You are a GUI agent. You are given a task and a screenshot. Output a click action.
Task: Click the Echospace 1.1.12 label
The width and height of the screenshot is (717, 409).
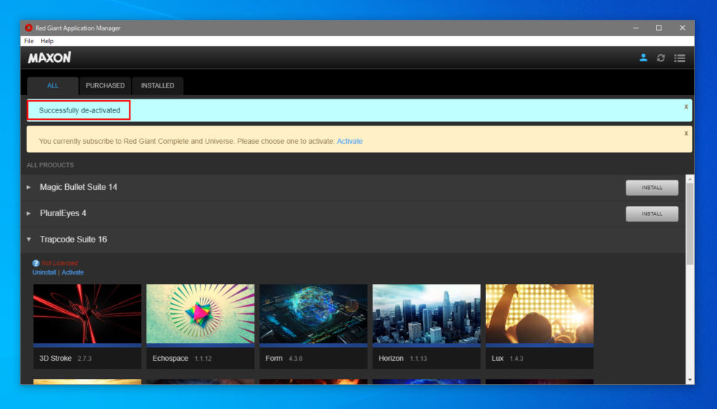click(182, 359)
